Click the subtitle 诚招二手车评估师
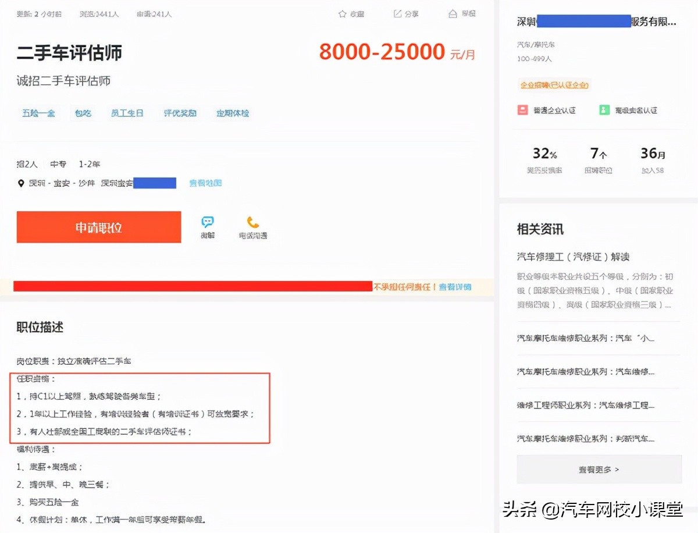This screenshot has height=533, width=698. coord(63,81)
